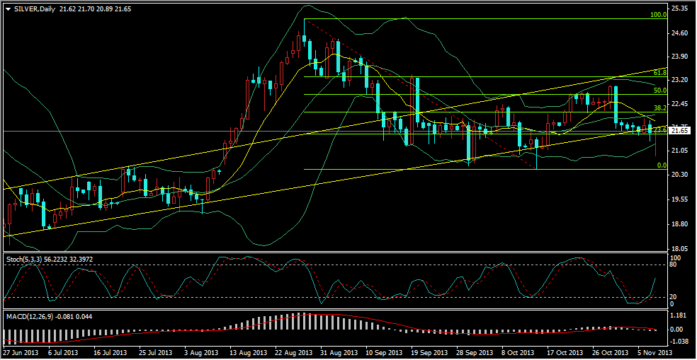The width and height of the screenshot is (697, 360).
Task: Click the MACD 1.181 scale label
Action: (678, 316)
